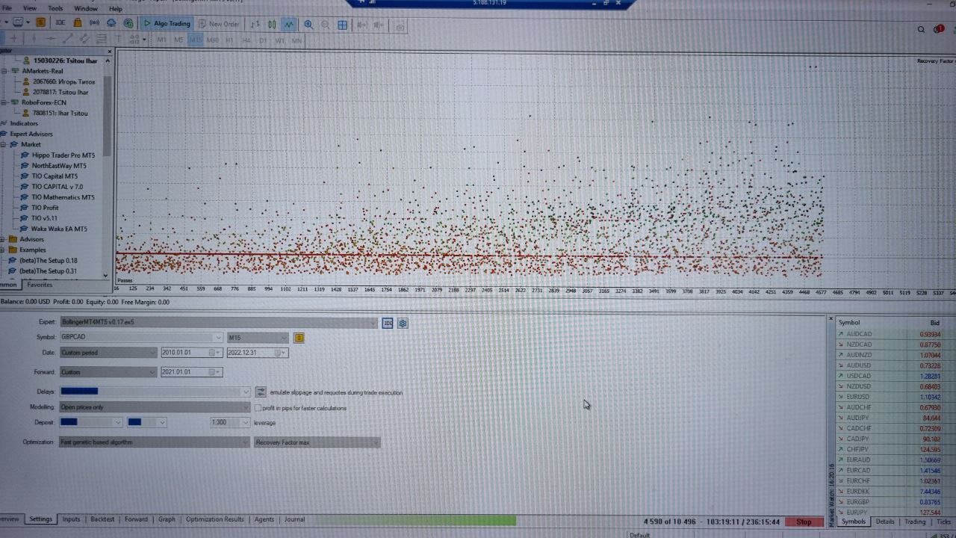
Task: Open the Tools menu
Action: 55,8
